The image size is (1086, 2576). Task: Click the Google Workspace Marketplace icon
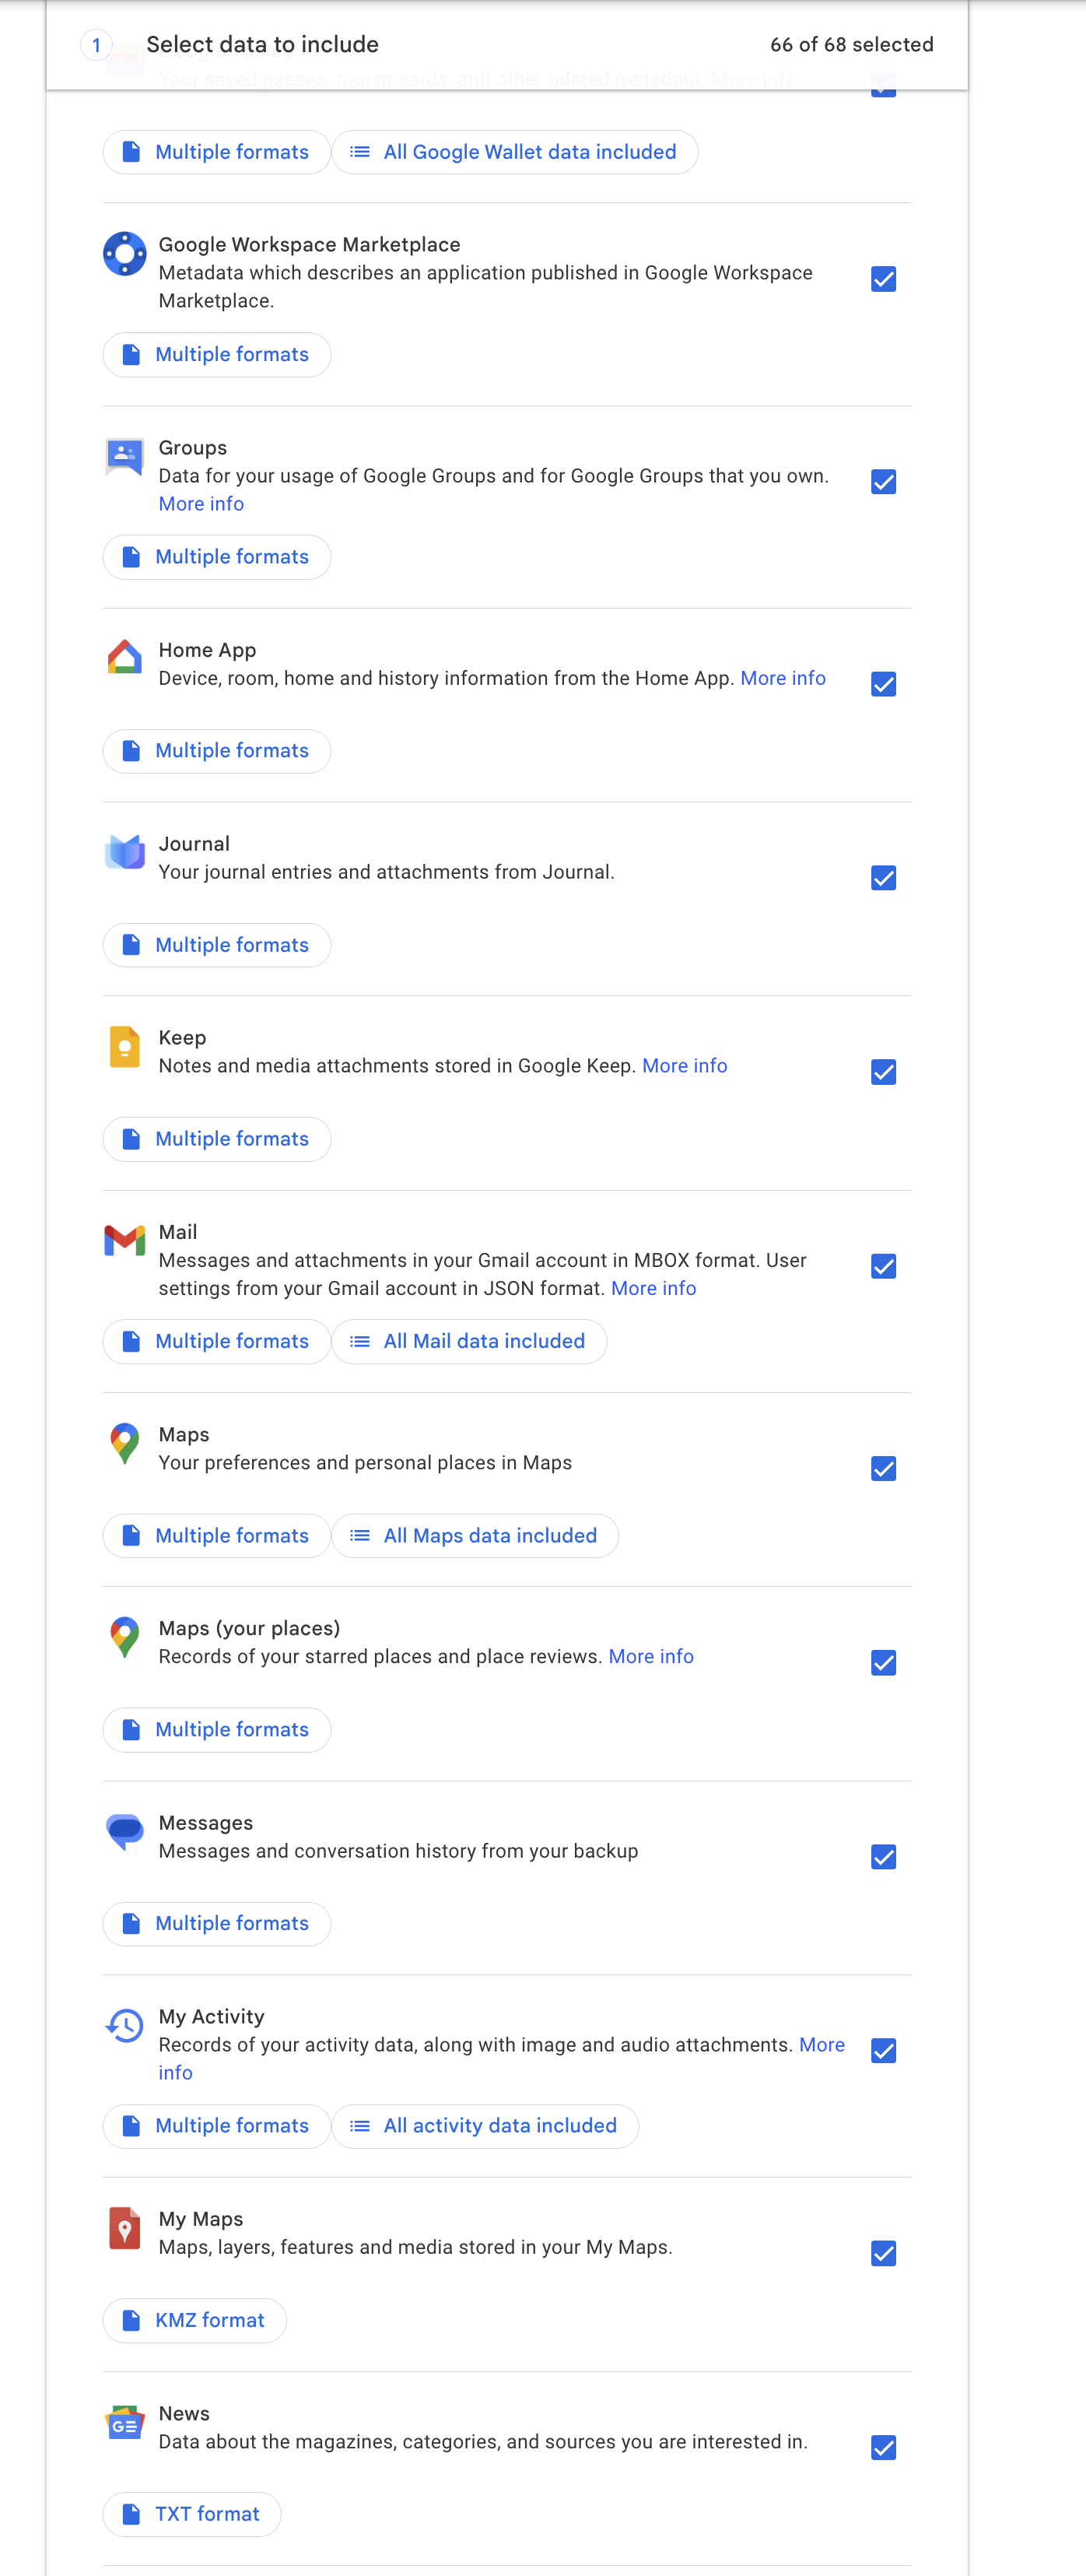tap(125, 254)
